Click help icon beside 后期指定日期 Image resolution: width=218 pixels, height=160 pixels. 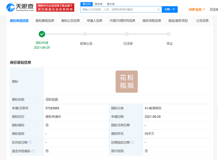[132, 142]
